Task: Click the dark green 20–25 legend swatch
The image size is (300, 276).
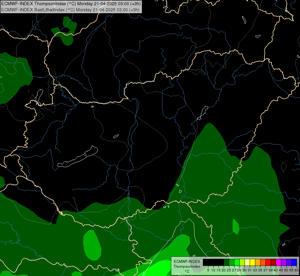Action: click(226, 263)
